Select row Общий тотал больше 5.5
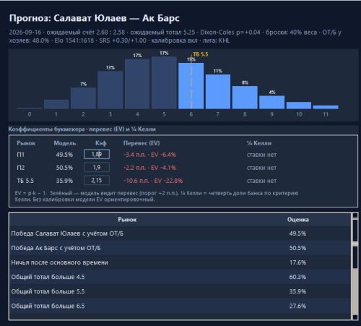The height and width of the screenshot is (326, 361). 180,291
